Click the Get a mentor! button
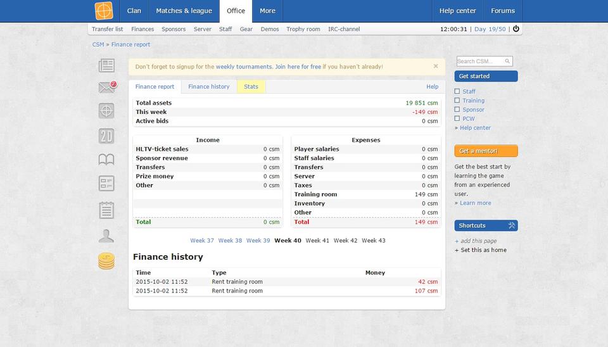 coord(486,151)
